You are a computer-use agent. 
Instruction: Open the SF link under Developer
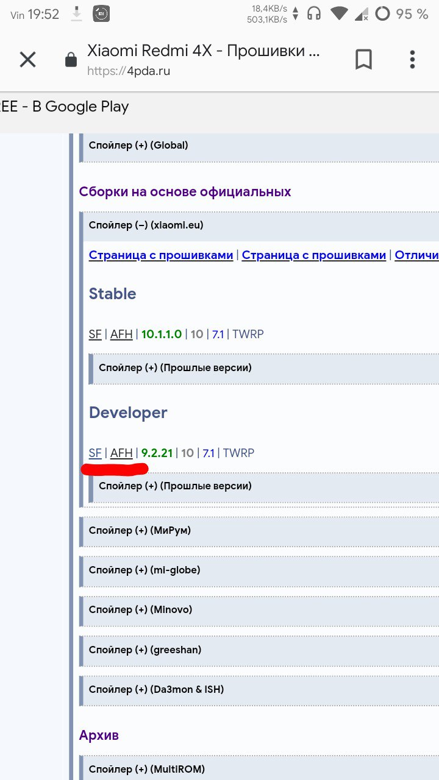tap(95, 453)
